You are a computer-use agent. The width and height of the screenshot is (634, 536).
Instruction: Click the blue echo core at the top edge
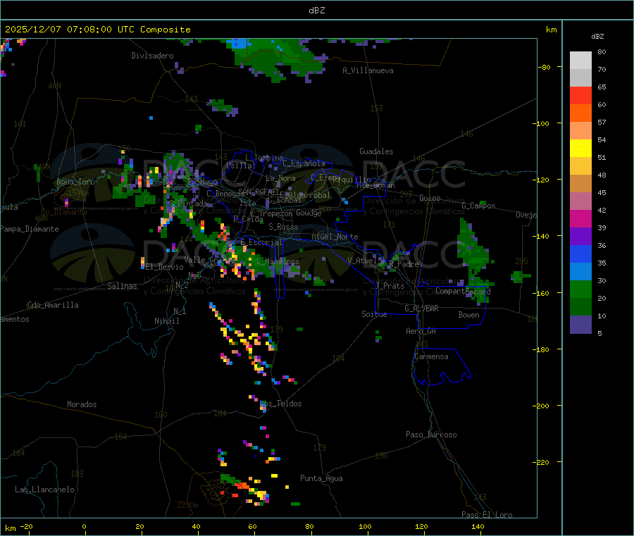[240, 43]
